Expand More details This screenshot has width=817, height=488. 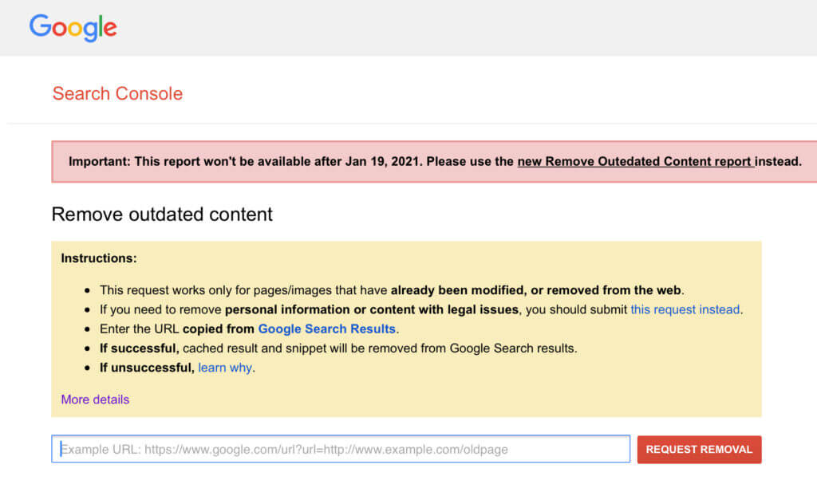point(95,399)
